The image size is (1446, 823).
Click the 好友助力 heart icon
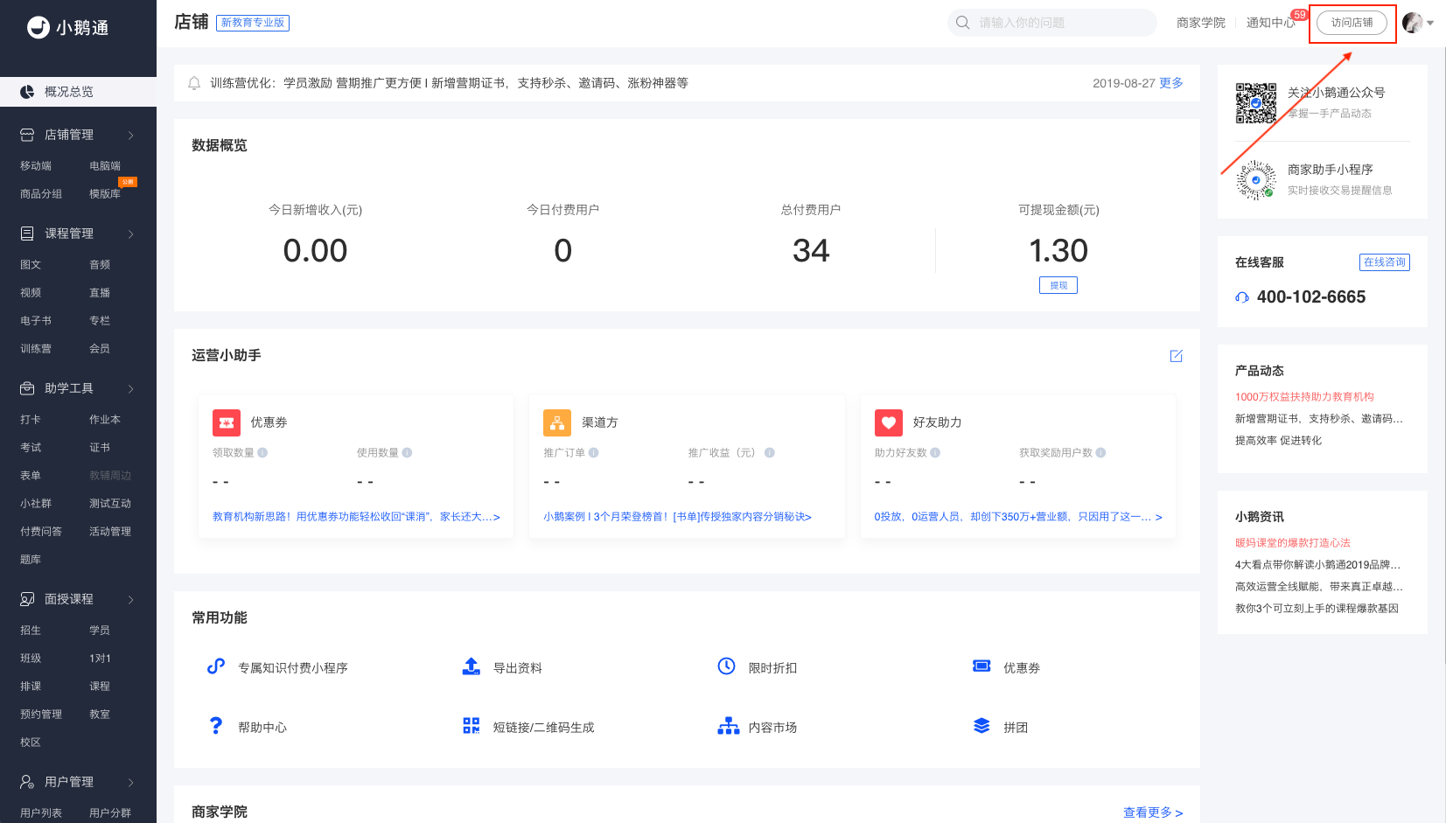coord(889,422)
